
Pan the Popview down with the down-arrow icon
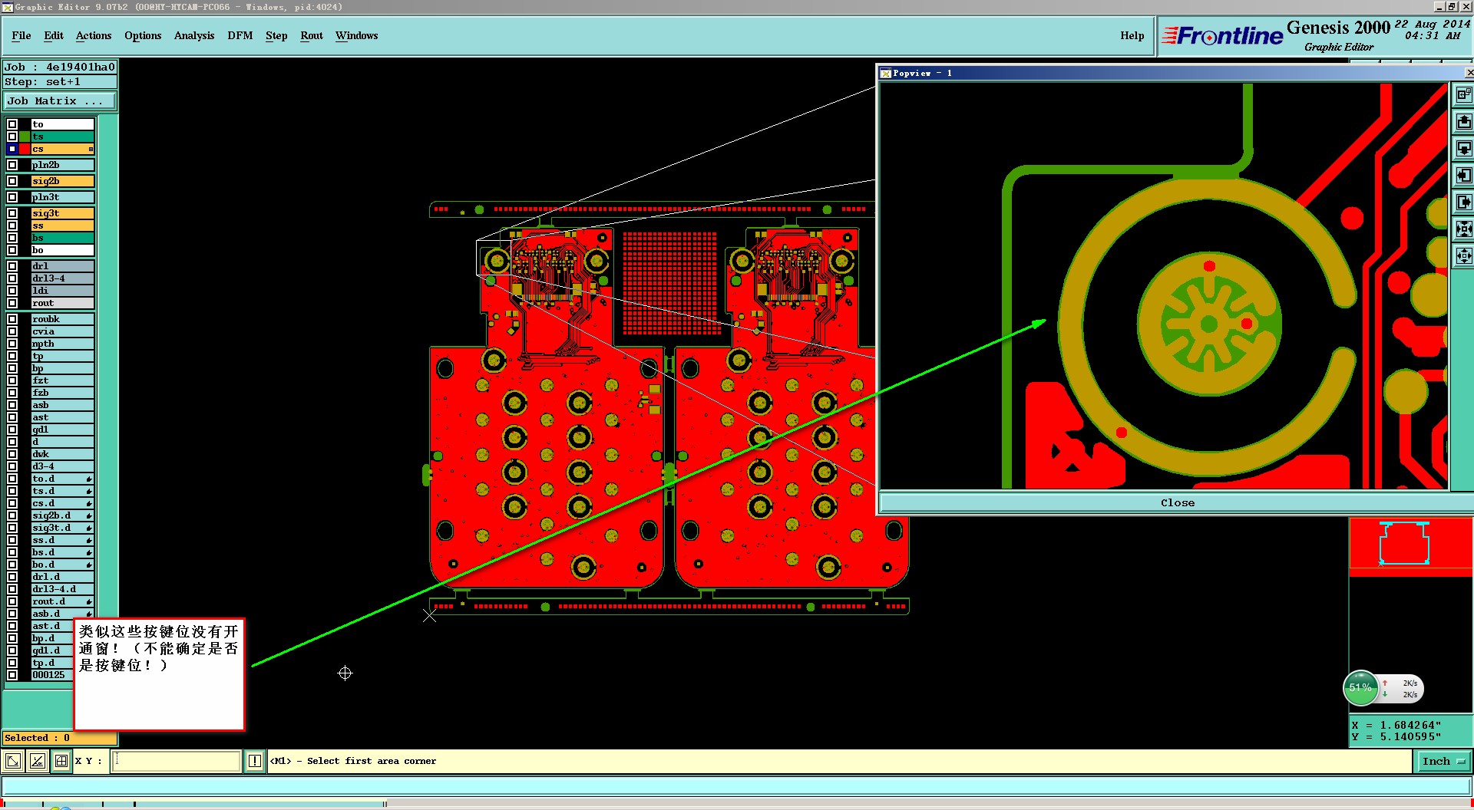1464,148
